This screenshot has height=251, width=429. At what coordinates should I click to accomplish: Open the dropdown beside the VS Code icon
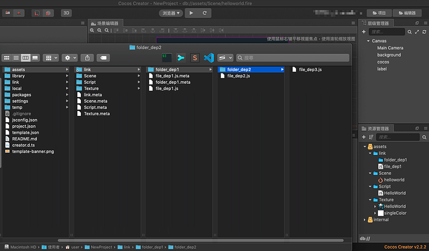[225, 58]
